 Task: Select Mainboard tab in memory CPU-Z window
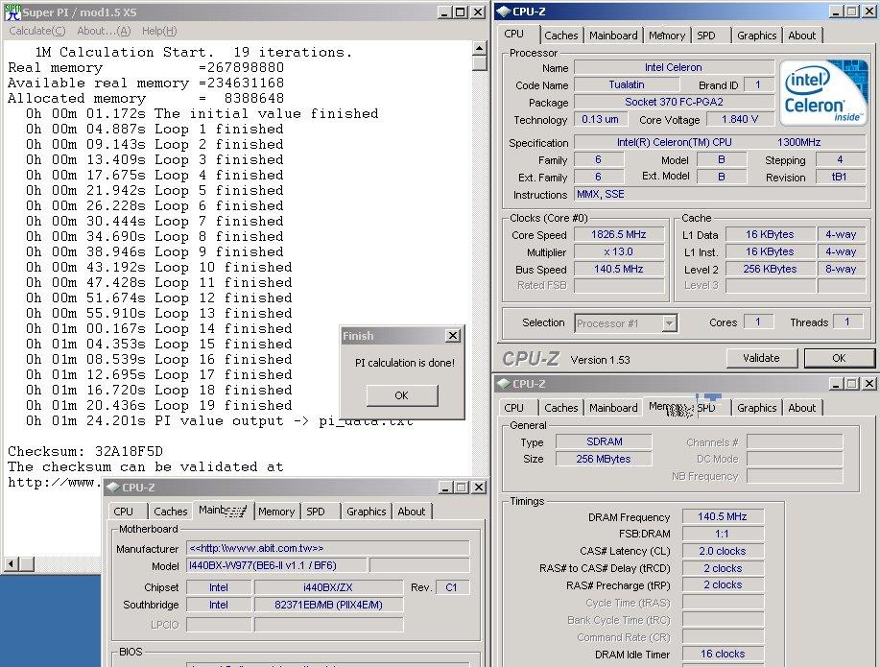[x=613, y=408]
